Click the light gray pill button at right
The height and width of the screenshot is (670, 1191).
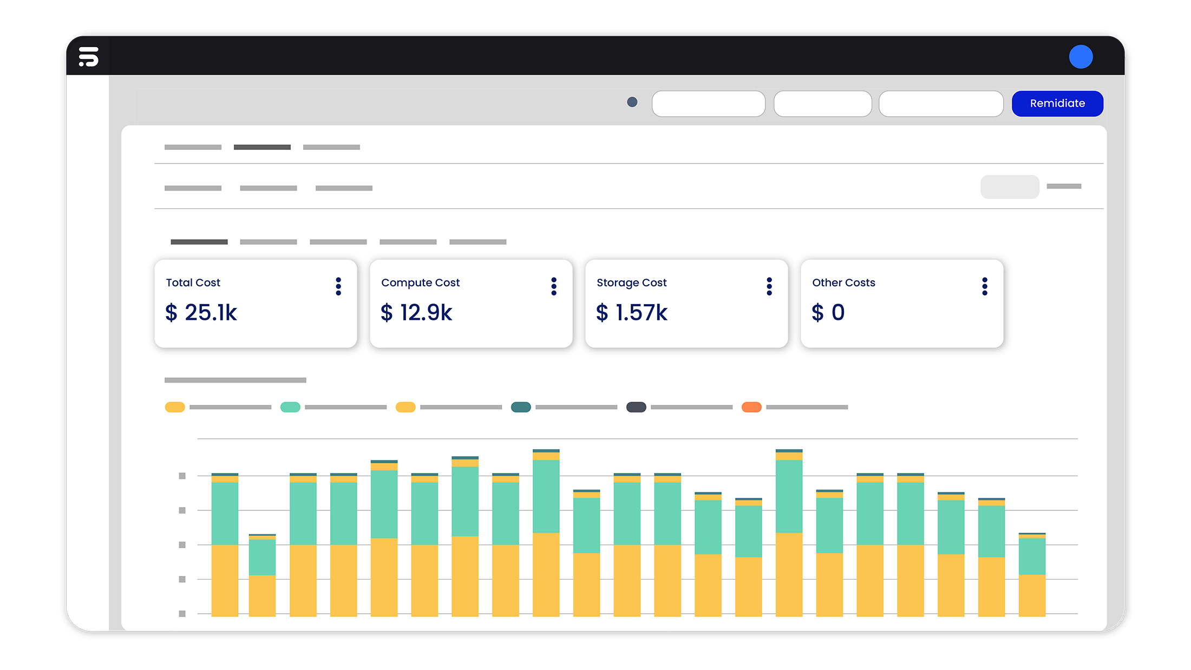(1010, 187)
